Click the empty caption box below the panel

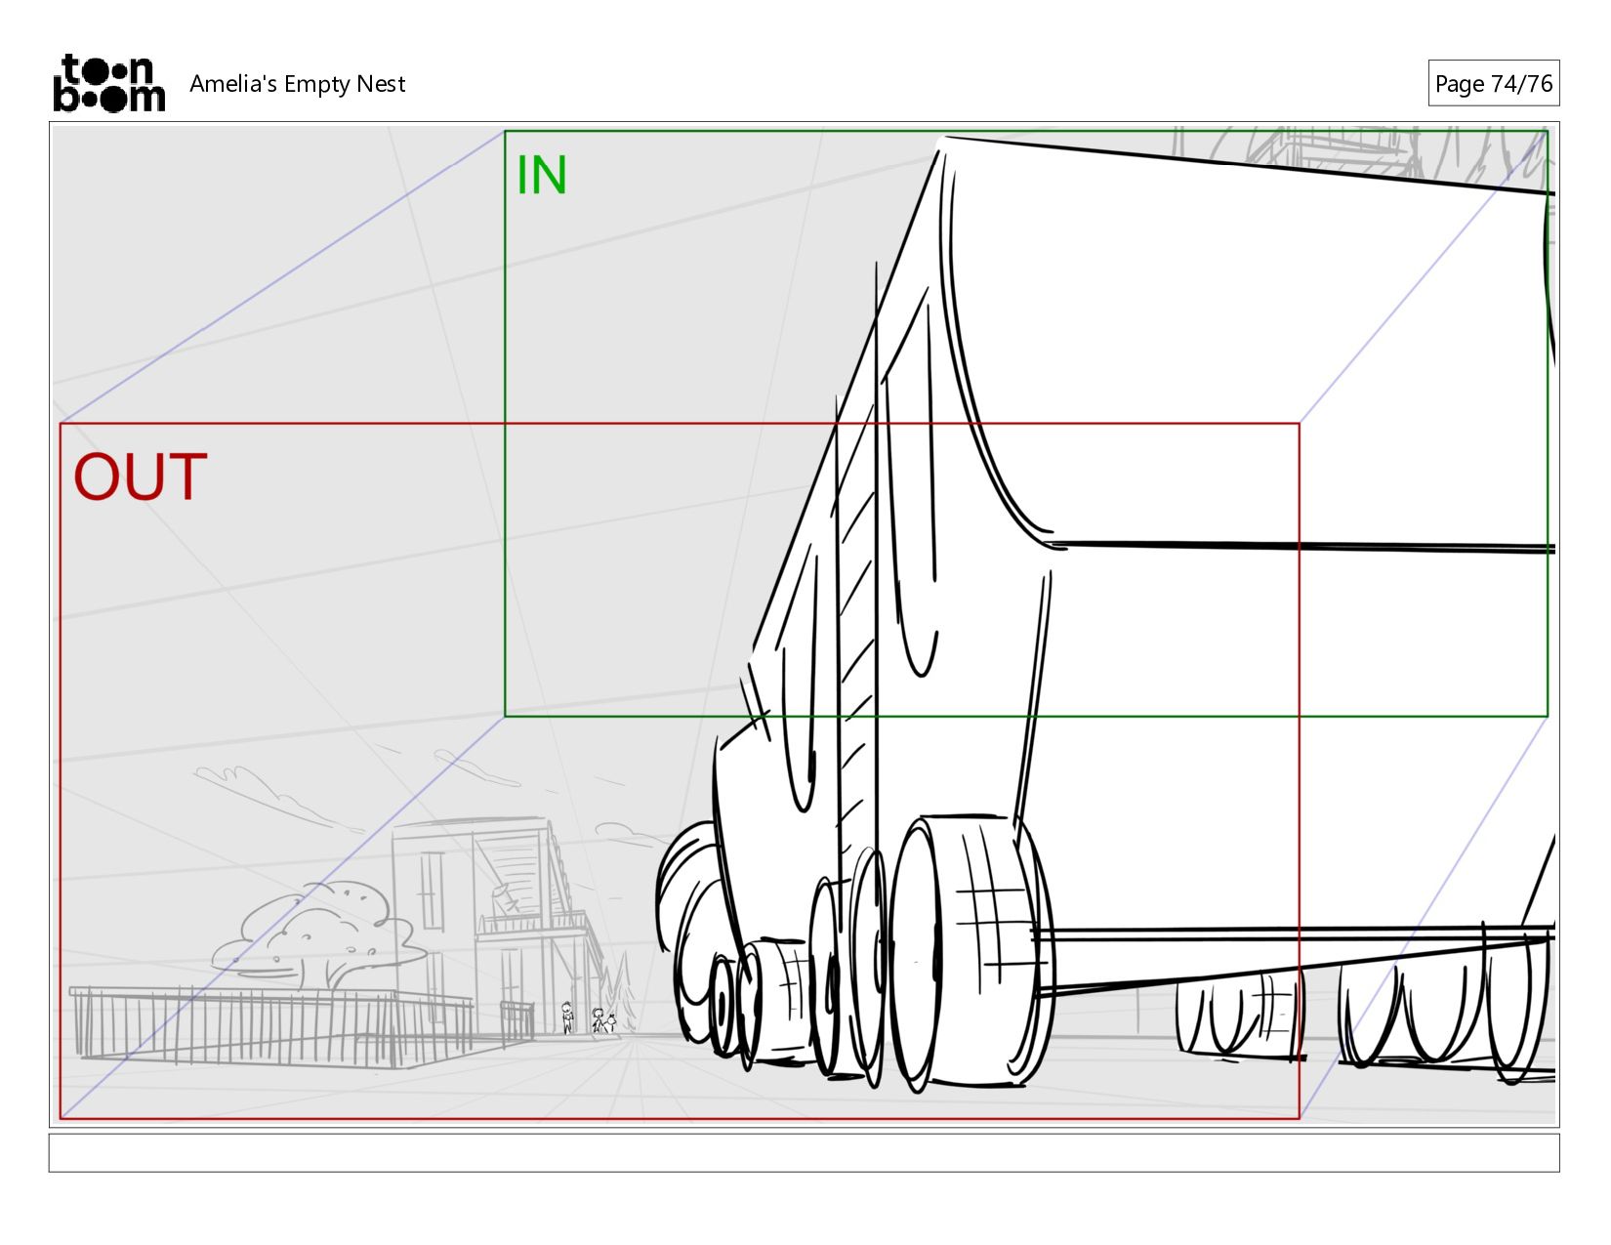point(804,1152)
